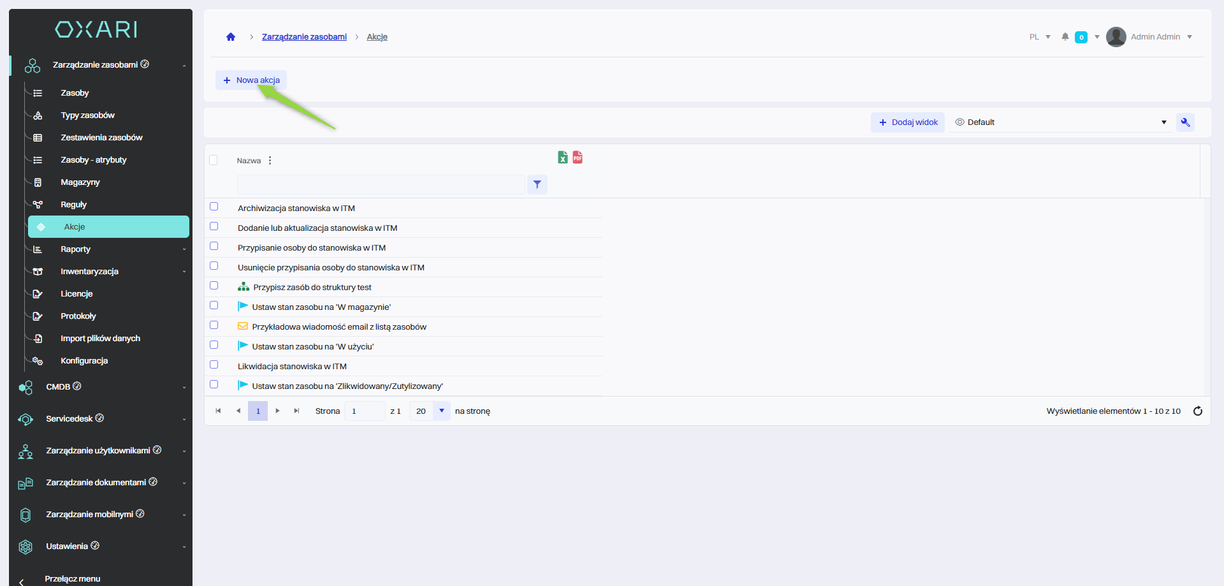
Task: Open Nazwa column options menu
Action: (x=270, y=161)
